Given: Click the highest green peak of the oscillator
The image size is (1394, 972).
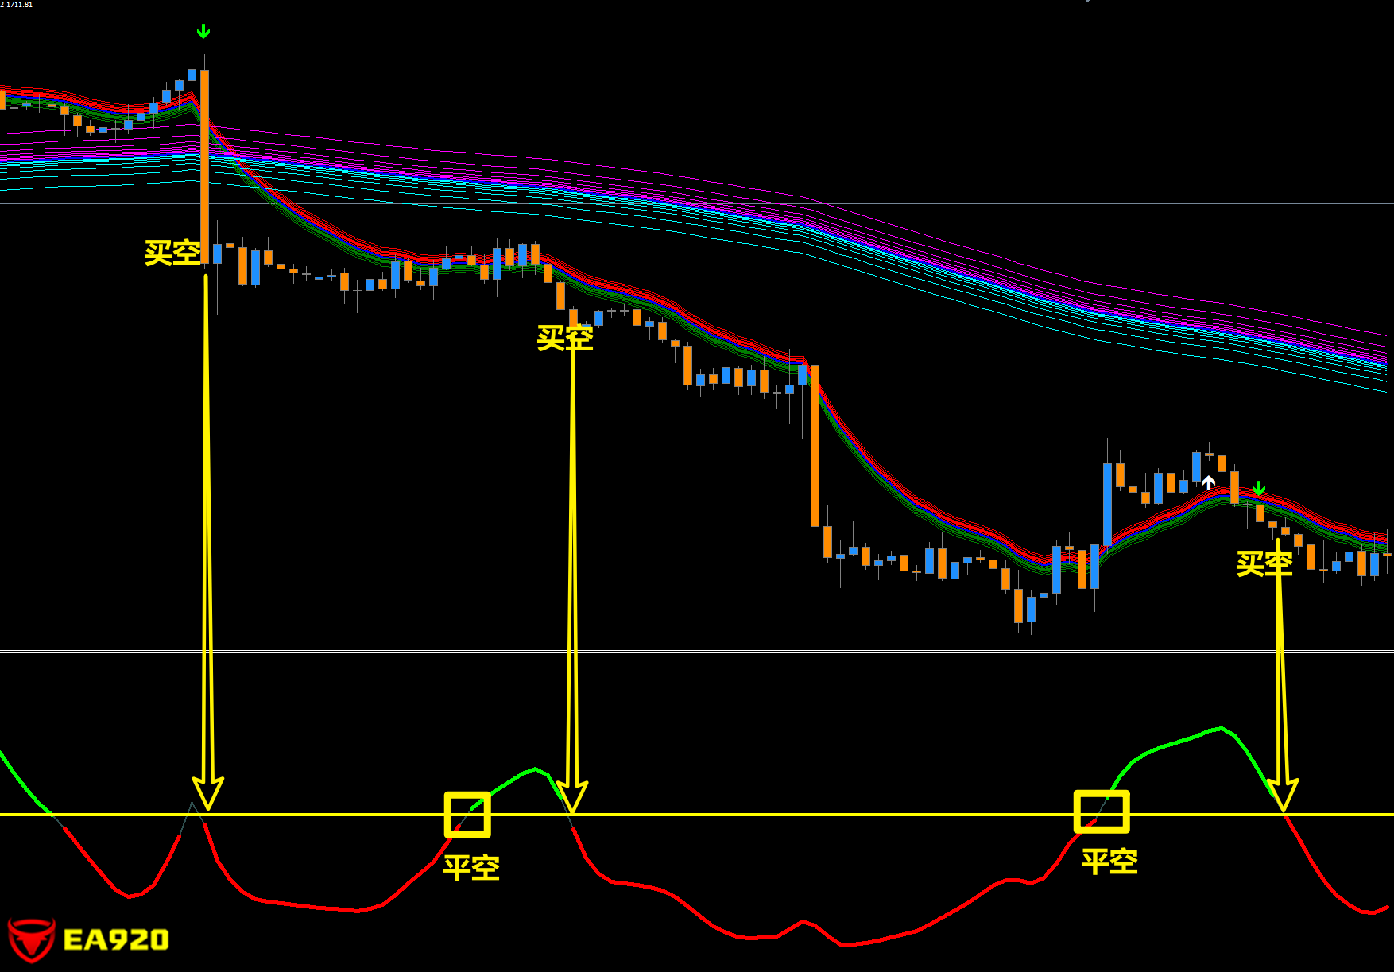Looking at the screenshot, I should click(1220, 727).
